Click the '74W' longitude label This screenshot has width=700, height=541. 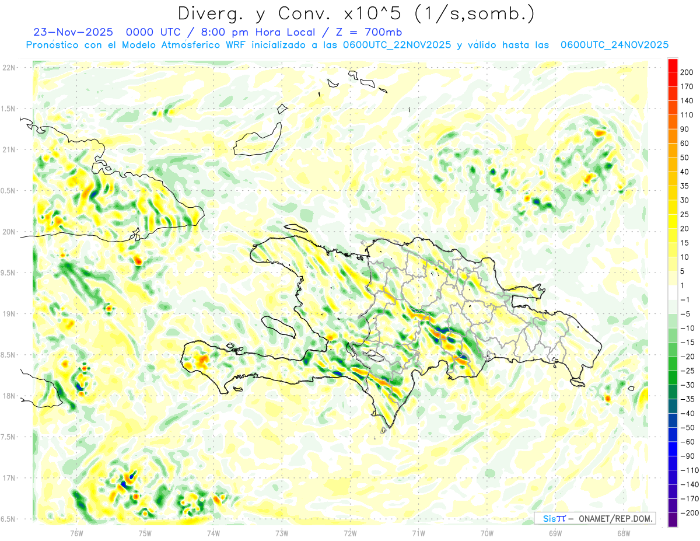click(x=213, y=533)
